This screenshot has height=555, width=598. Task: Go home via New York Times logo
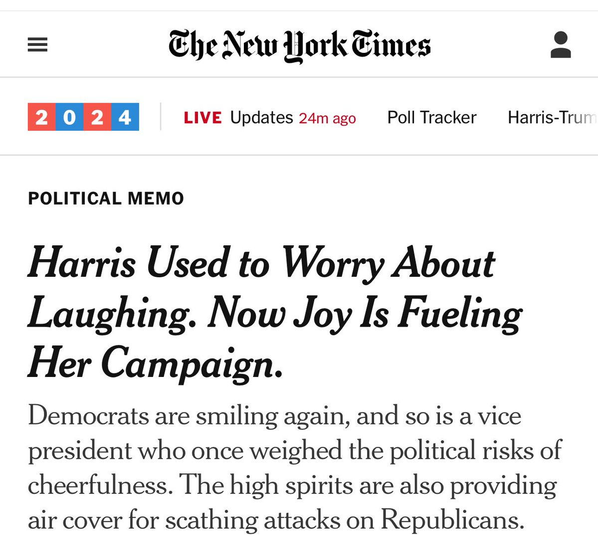pos(299,45)
